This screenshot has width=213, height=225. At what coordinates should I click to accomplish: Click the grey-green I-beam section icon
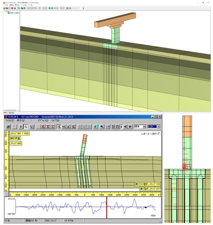coord(53,127)
